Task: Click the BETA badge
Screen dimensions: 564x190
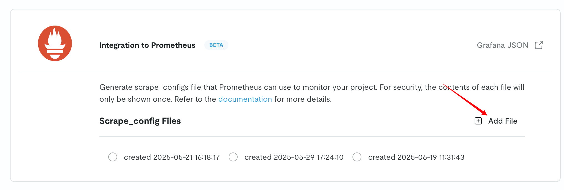Action: click(x=216, y=45)
